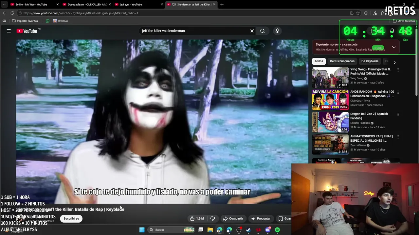The height and width of the screenshot is (235, 419).
Task: Go back with browser back arrow
Action: [4, 13]
